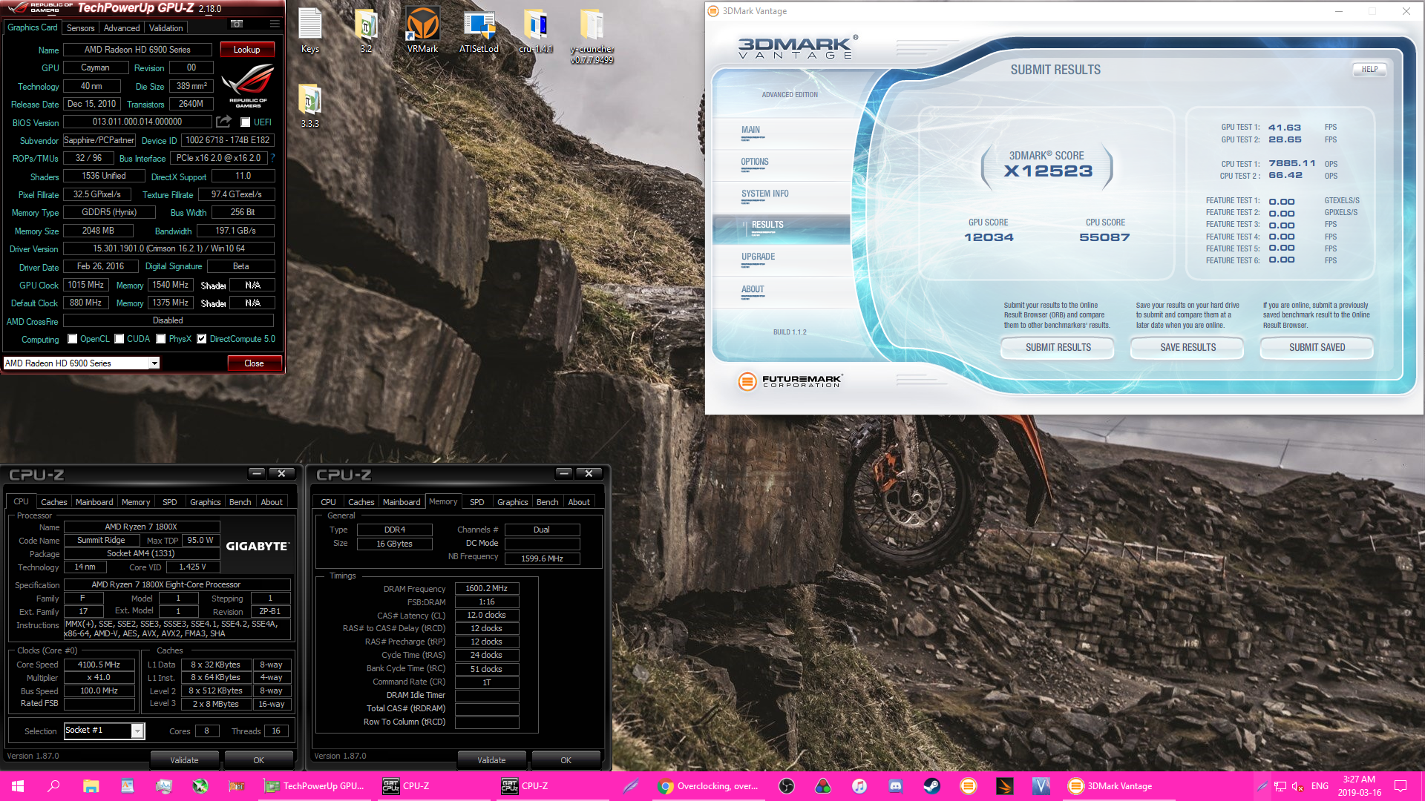Open Windows taskbar search

click(x=53, y=786)
